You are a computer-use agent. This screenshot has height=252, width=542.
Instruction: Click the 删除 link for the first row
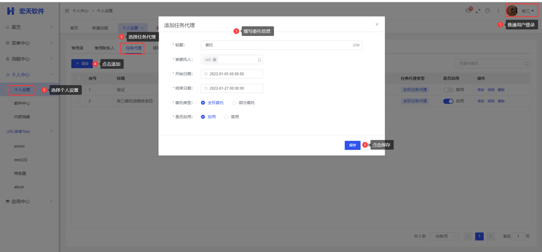coord(501,90)
